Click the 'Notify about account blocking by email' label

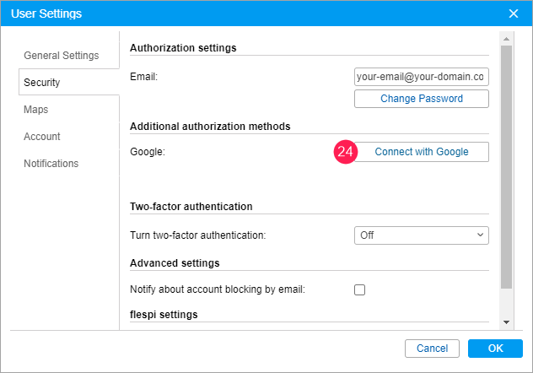tap(217, 289)
